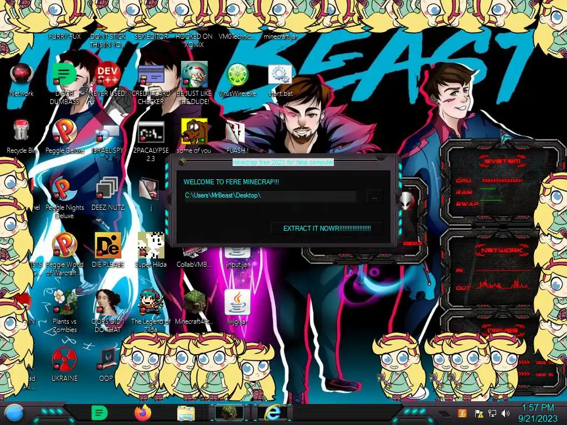
Task: Select the start.bat gear file icon
Action: click(280, 75)
